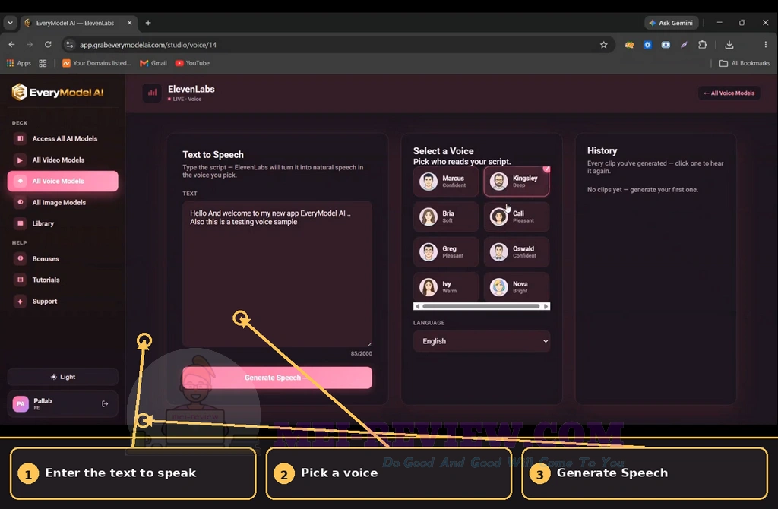This screenshot has height=509, width=778.
Task: Click the EveryModel AI logo
Action: [58, 92]
